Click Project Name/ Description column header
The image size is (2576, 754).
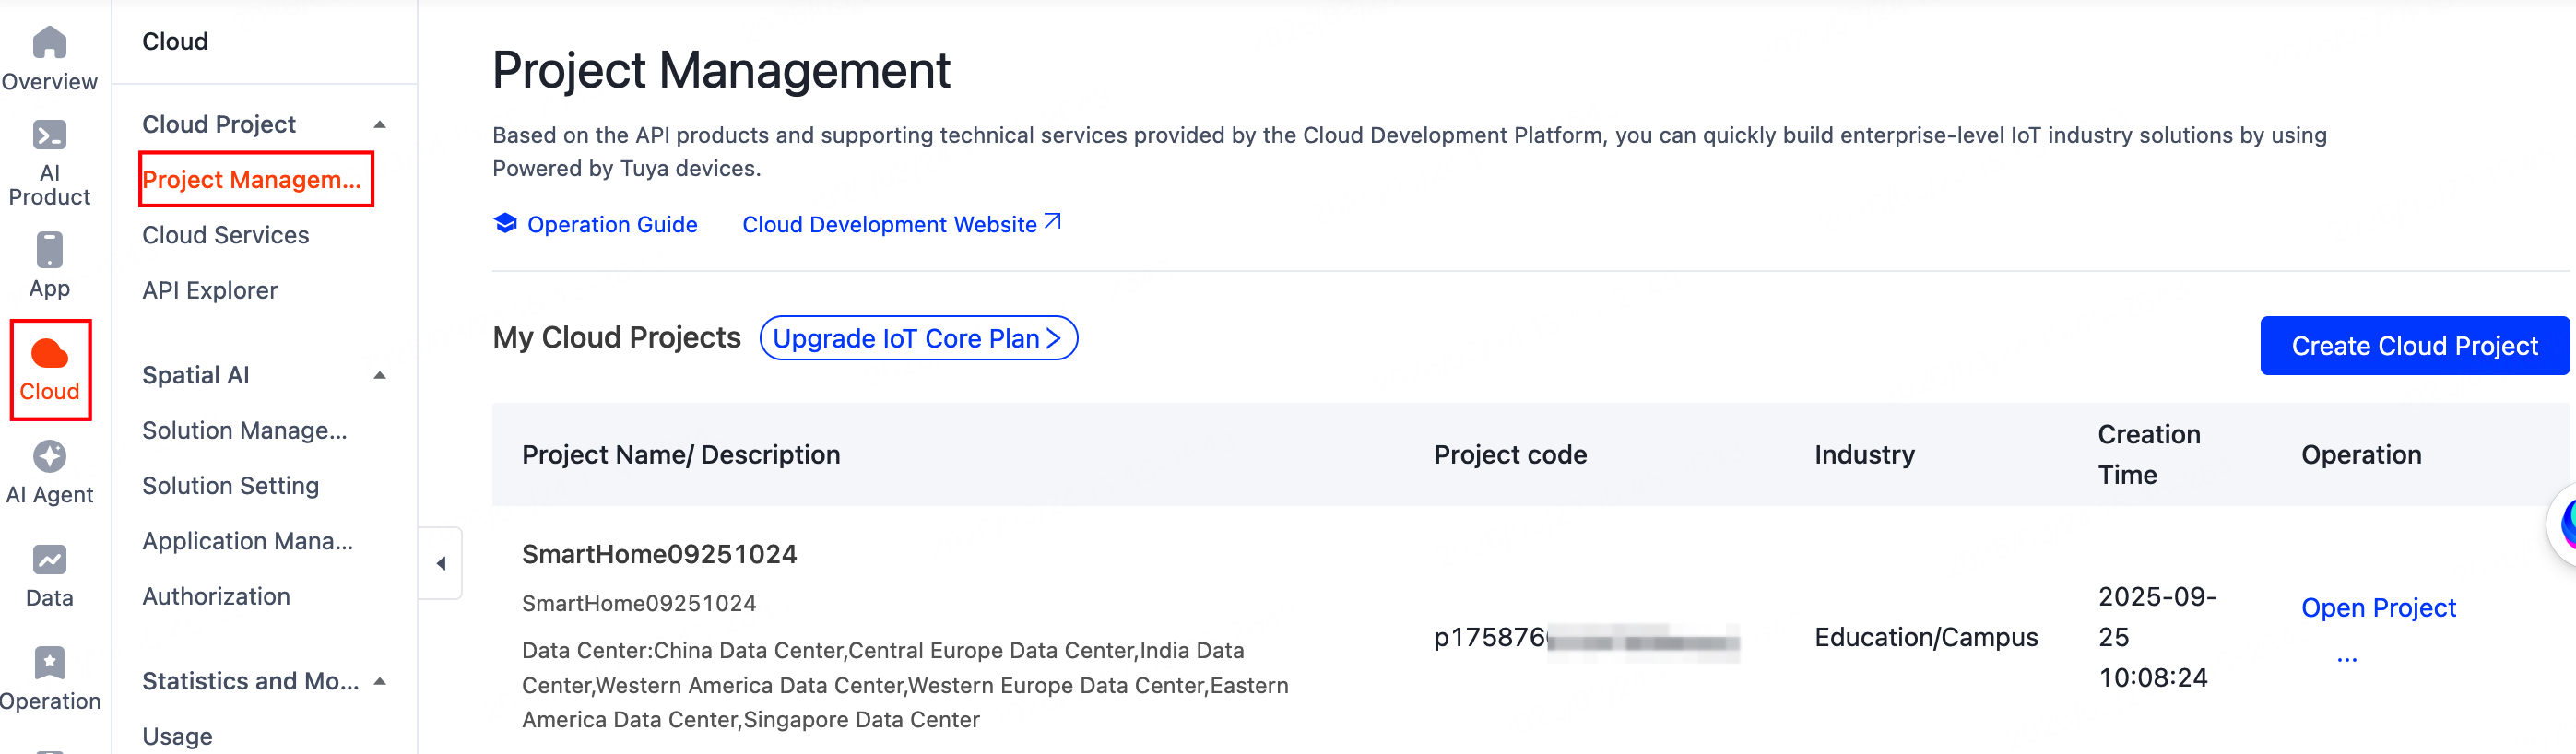coord(681,455)
